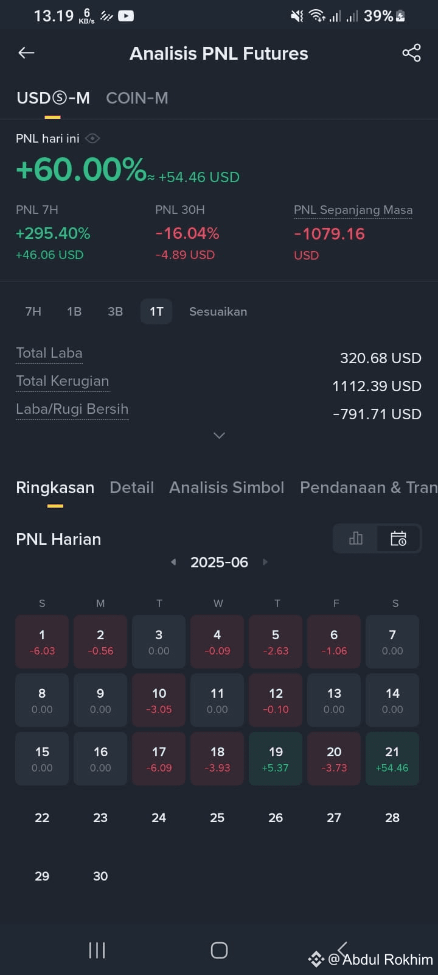
Task: Switch to bar chart view icon
Action: [x=356, y=538]
